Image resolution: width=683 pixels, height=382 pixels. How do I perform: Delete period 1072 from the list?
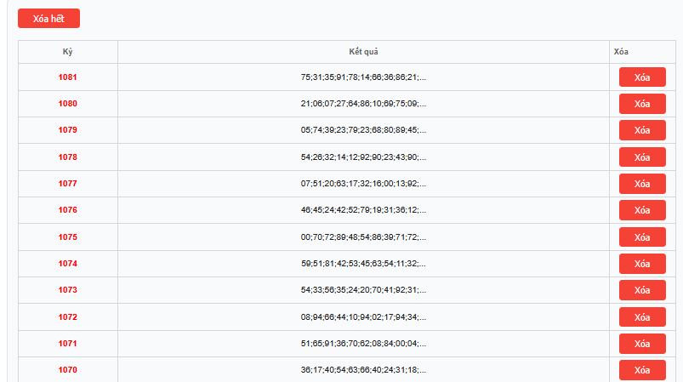(x=642, y=317)
